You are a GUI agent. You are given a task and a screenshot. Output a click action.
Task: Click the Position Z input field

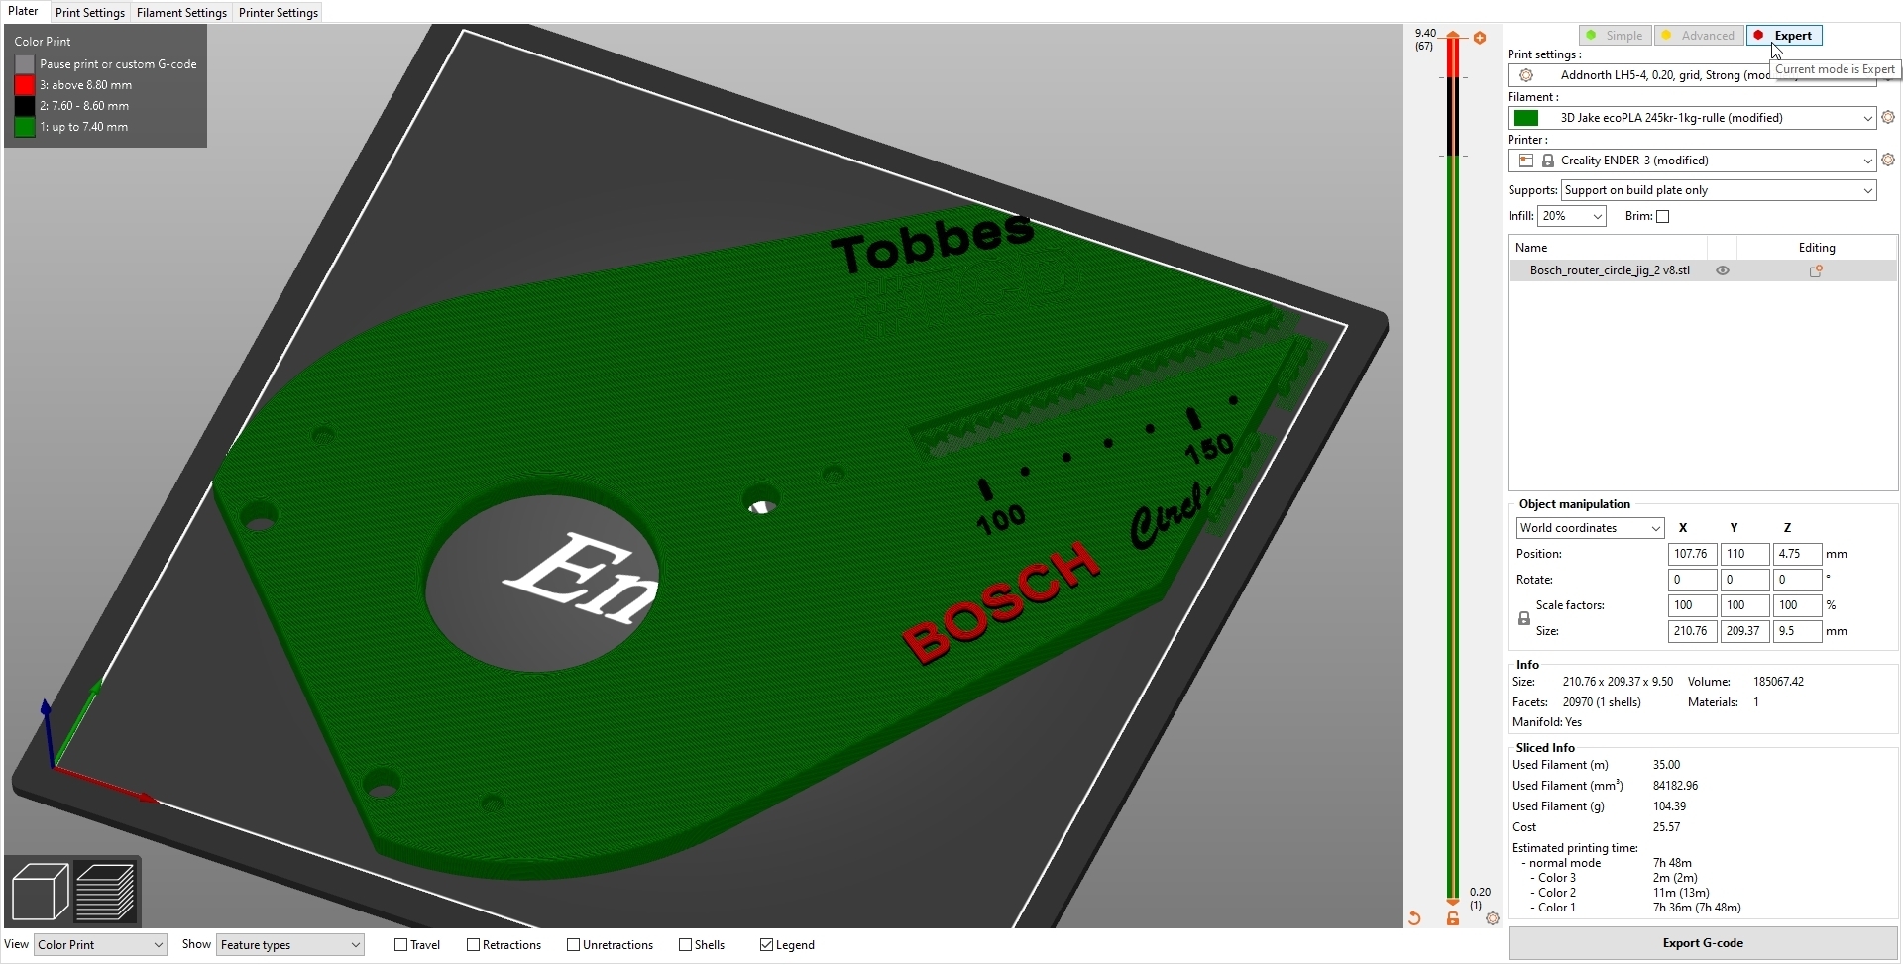click(1798, 554)
